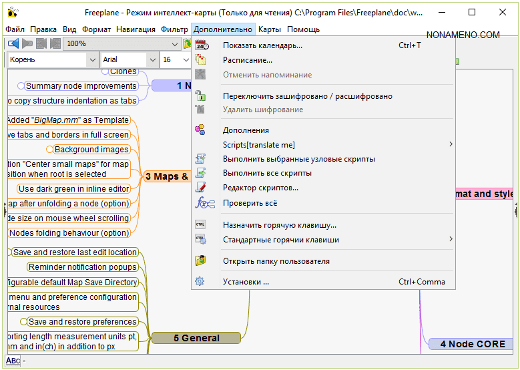Click the gear icon next to Установки
520x370 pixels.
pos(200,282)
